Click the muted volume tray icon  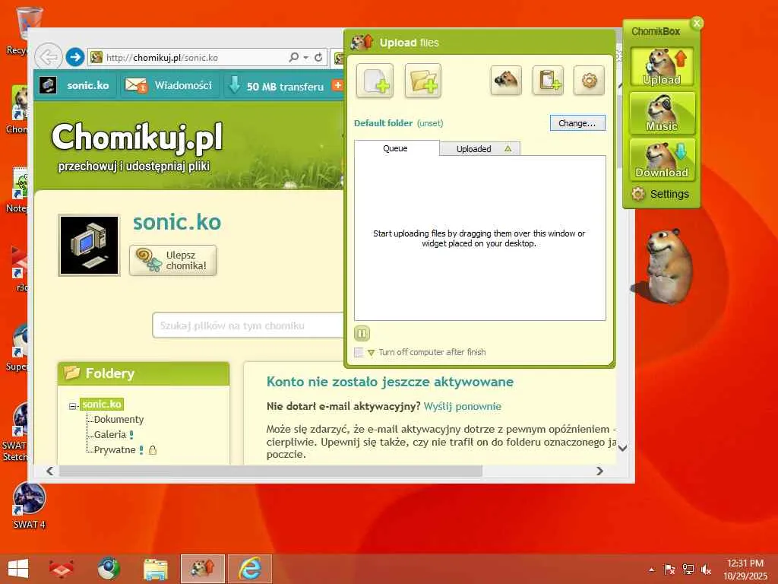[706, 569]
